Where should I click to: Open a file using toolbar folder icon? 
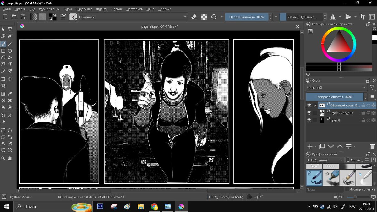click(x=14, y=17)
